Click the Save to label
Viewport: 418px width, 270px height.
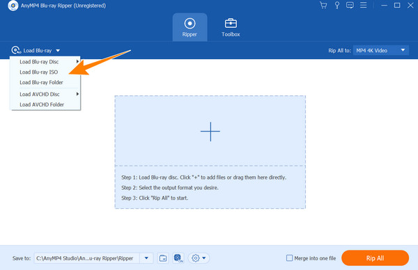coord(22,258)
